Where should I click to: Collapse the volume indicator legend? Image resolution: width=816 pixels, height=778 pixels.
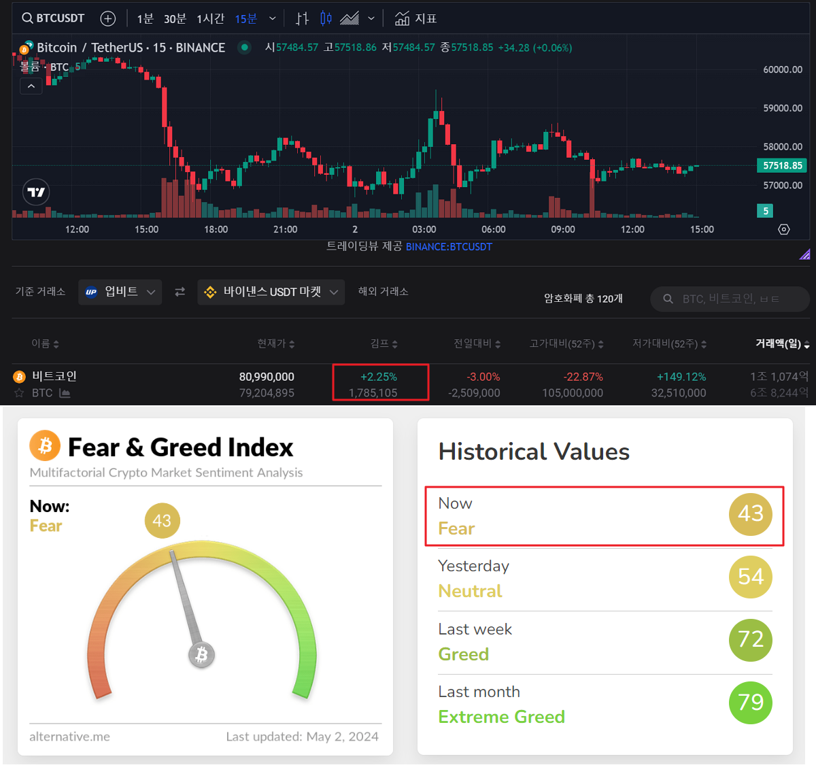[x=31, y=86]
